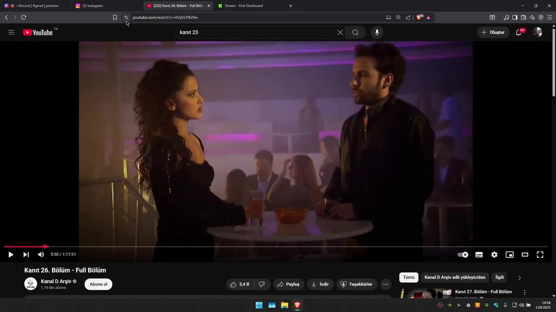Enter full screen mode
Screen dimensions: 556x312
[540, 255]
